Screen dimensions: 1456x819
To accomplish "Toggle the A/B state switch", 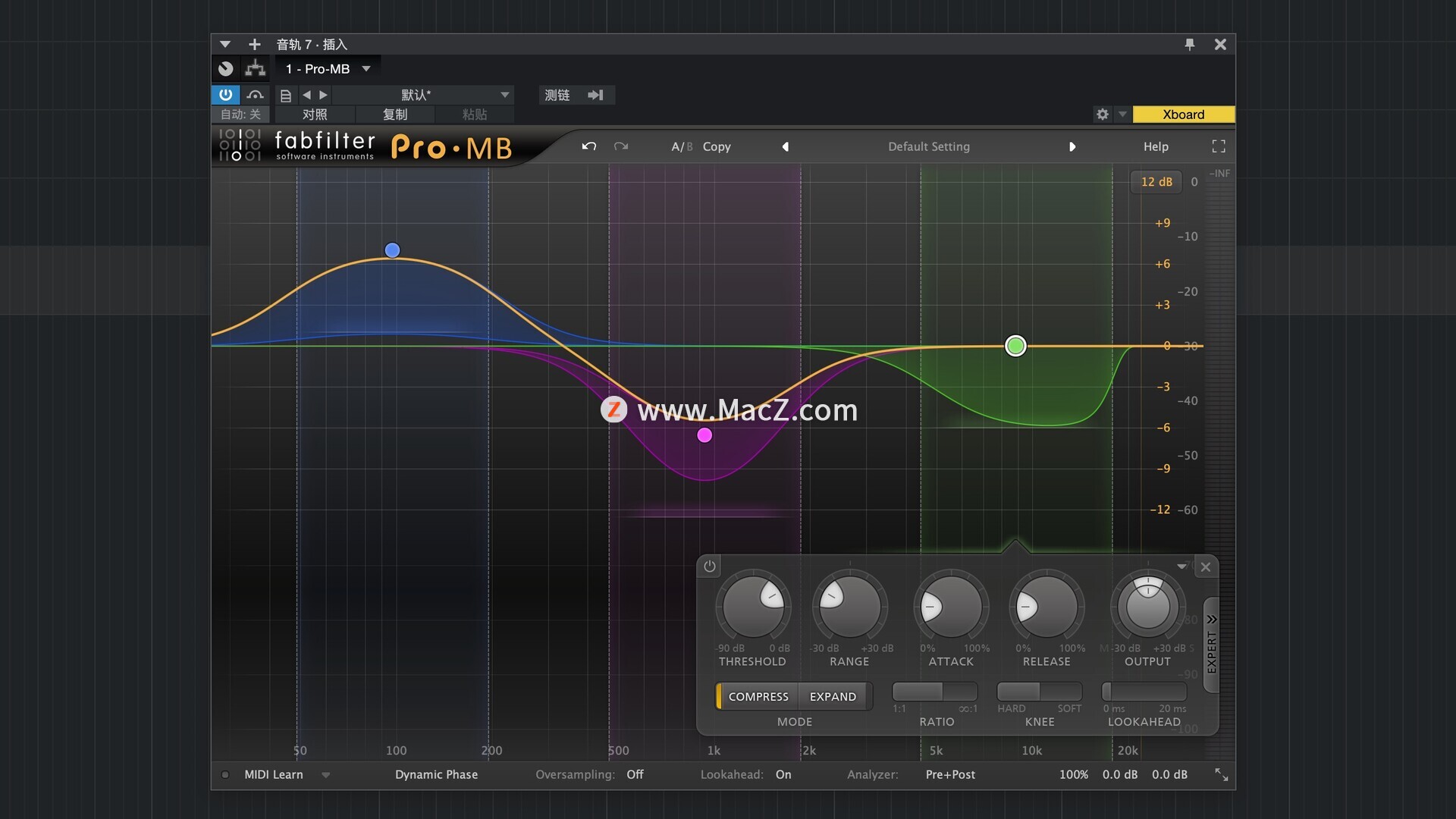I will pos(682,146).
